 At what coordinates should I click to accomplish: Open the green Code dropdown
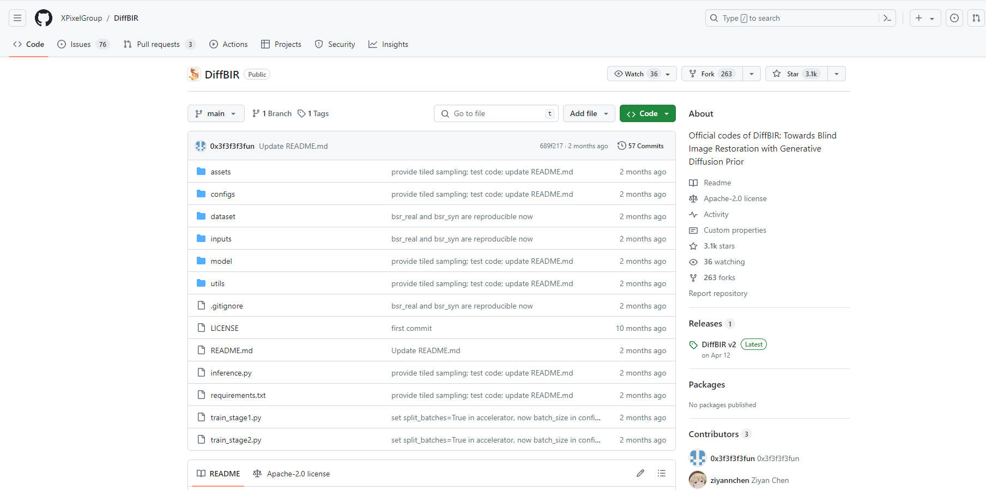pyautogui.click(x=648, y=113)
